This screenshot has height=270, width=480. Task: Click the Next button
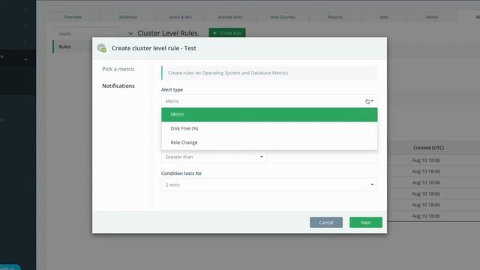point(366,223)
